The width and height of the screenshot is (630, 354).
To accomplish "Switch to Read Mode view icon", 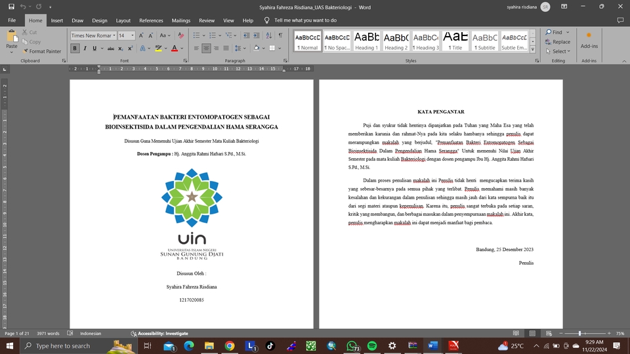I will click(x=516, y=333).
